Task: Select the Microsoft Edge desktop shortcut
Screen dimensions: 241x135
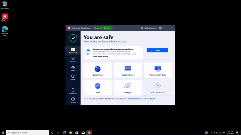Action: coord(5,31)
